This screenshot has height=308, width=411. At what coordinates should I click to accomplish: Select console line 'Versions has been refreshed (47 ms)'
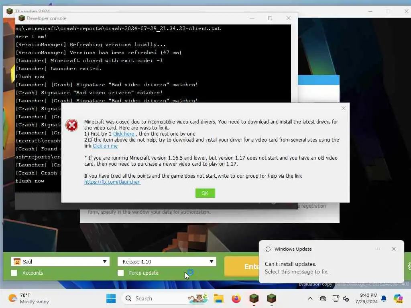point(98,53)
